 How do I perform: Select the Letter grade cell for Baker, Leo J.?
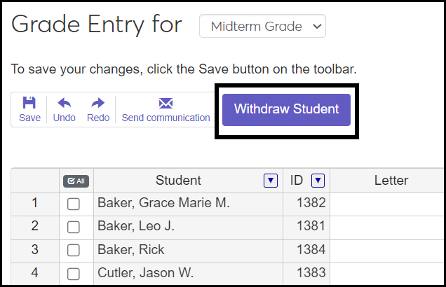pyautogui.click(x=388, y=227)
